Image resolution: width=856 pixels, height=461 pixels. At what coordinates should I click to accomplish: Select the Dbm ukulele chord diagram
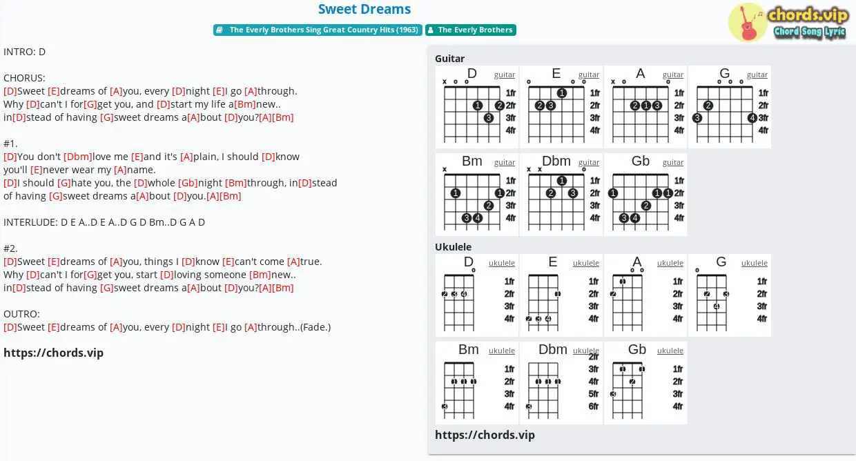(x=561, y=383)
